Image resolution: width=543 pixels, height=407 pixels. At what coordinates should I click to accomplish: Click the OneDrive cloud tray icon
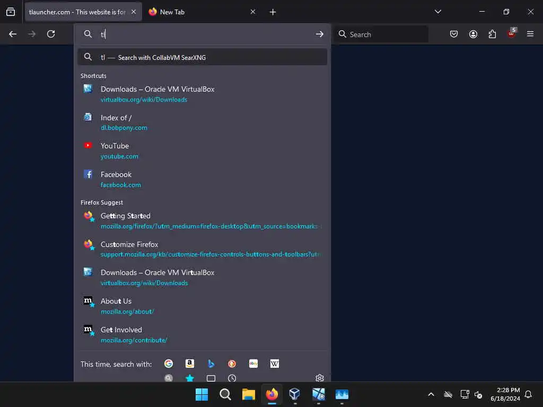pos(448,394)
